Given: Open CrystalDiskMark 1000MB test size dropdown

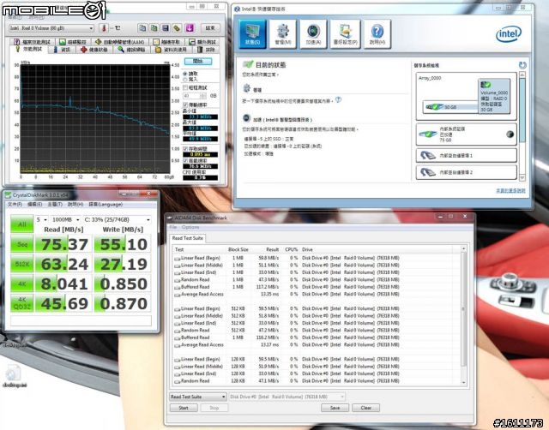Looking at the screenshot, I should tap(65, 219).
